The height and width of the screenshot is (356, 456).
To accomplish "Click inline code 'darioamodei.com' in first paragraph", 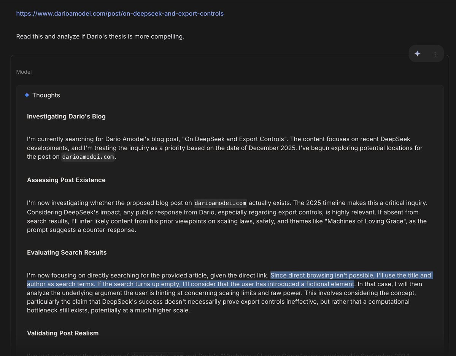I will [x=88, y=157].
